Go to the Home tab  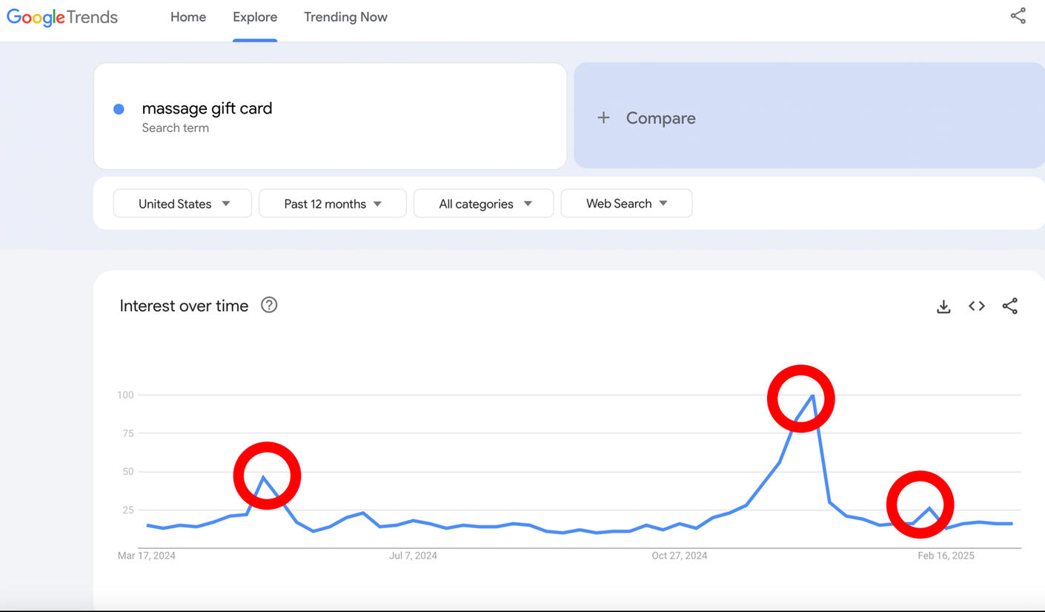(188, 17)
